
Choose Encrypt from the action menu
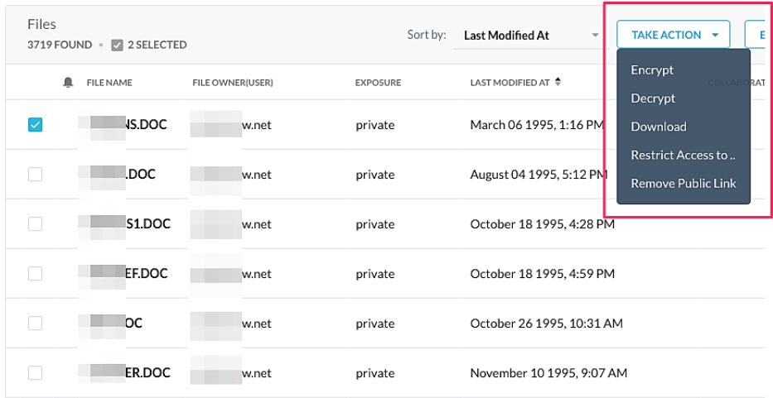[652, 70]
